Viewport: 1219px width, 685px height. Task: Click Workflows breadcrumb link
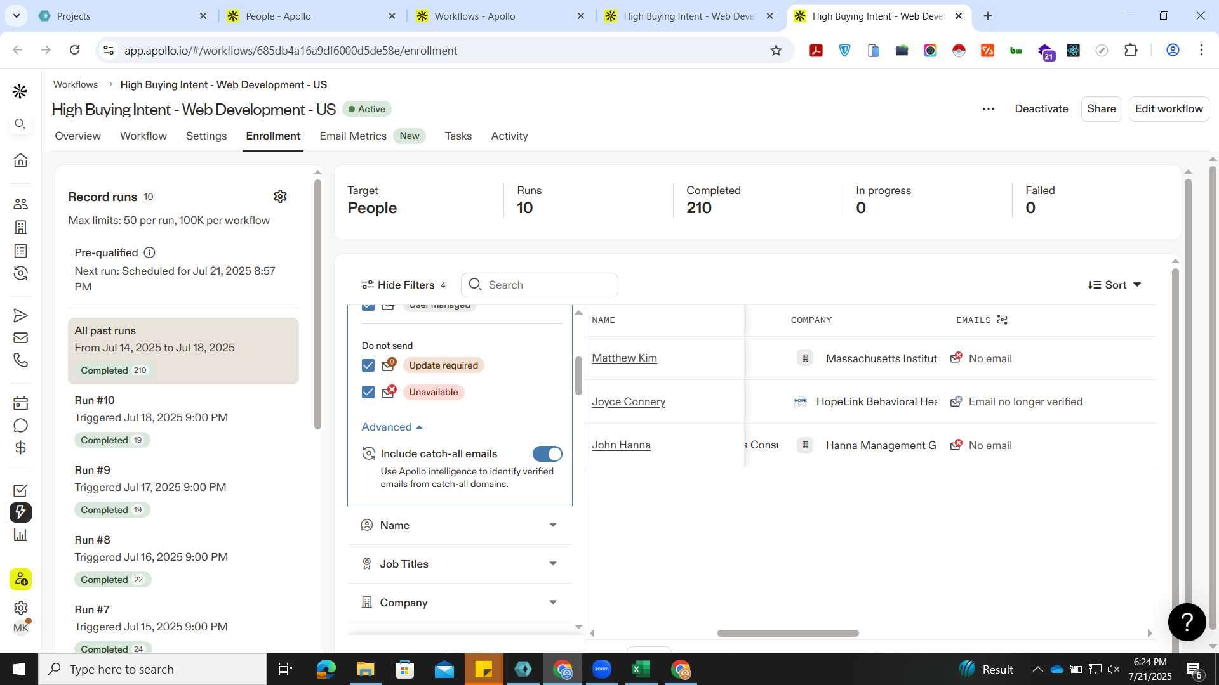coord(76,84)
